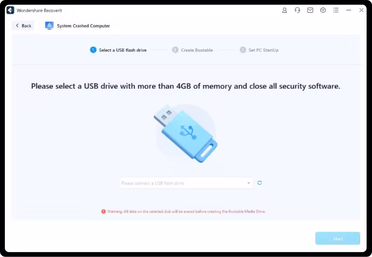This screenshot has height=257, width=372.
Task: Click the step 1 numbered circle
Action: [x=93, y=50]
